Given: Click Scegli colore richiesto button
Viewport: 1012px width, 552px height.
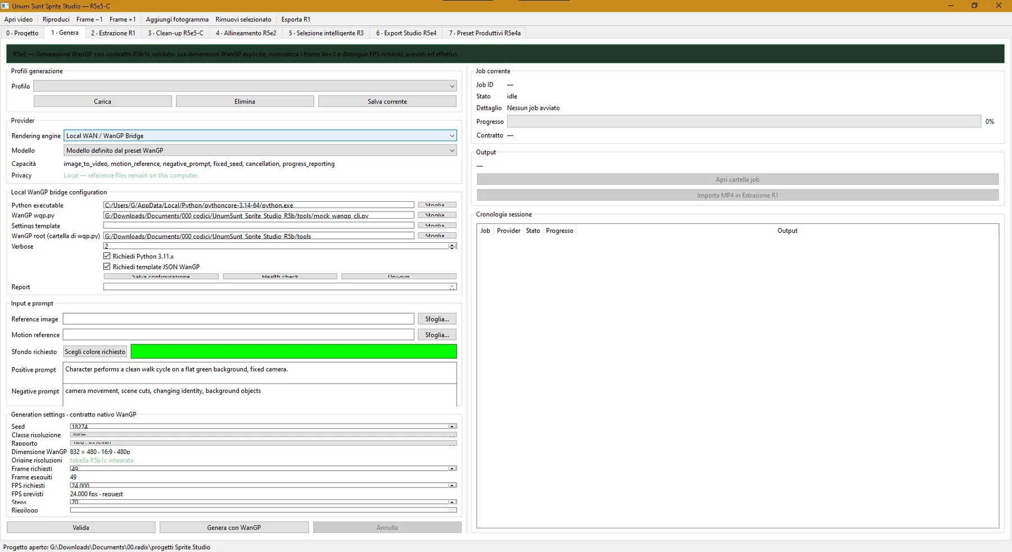Looking at the screenshot, I should (95, 351).
